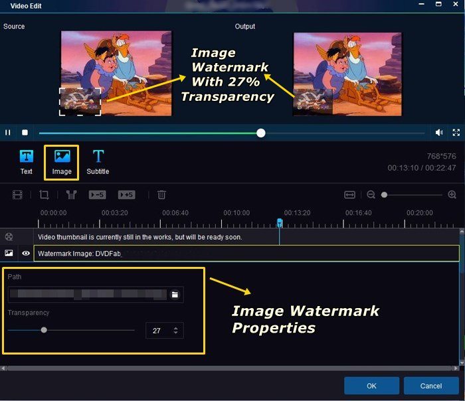
Task: Select the Subtitle tool
Action: 98,162
